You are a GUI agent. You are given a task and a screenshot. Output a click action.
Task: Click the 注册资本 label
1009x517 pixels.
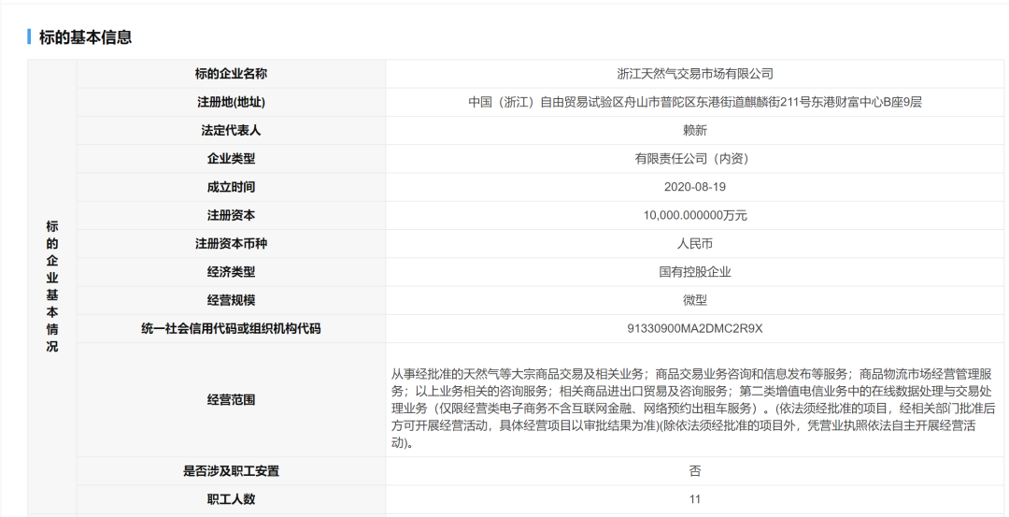tap(231, 216)
